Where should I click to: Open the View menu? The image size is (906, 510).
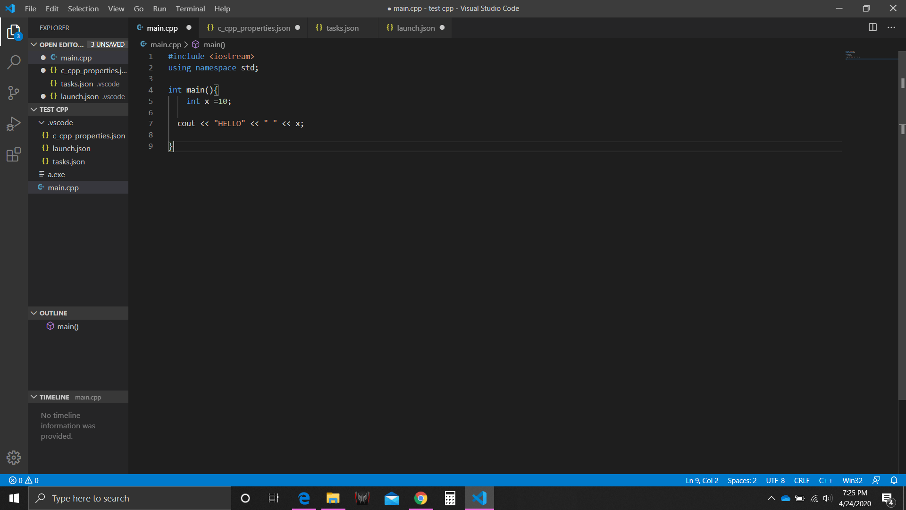[116, 8]
